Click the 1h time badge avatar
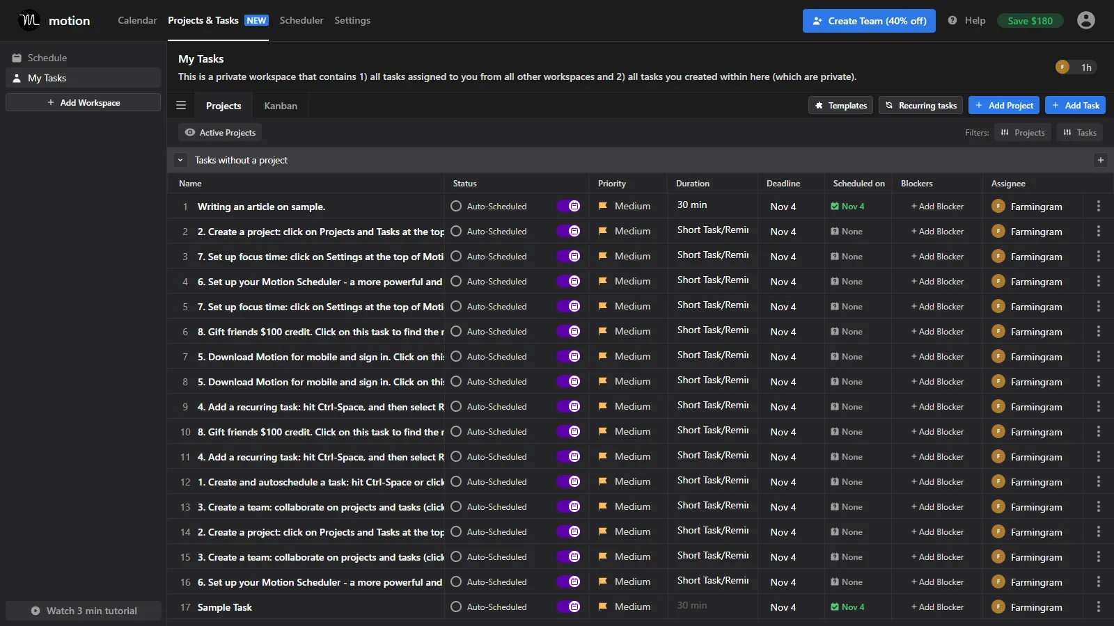 click(1062, 67)
